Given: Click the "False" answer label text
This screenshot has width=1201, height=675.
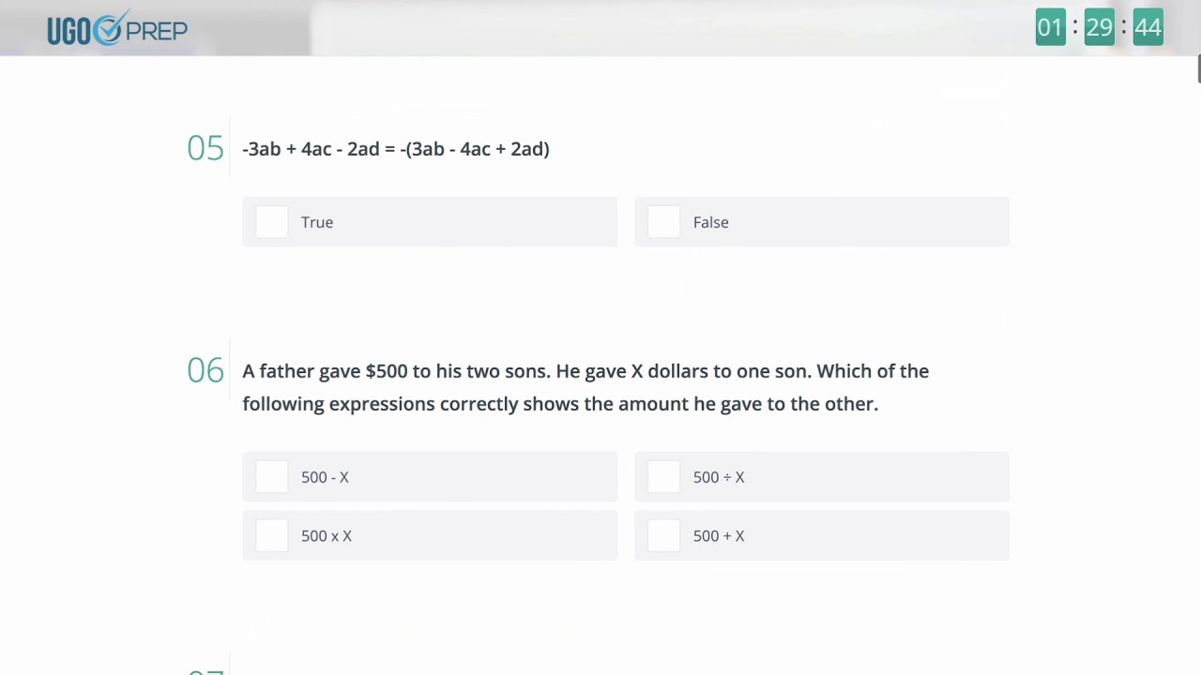Looking at the screenshot, I should click(x=710, y=222).
